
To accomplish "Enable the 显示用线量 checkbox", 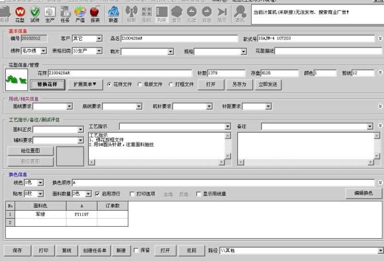I will [199, 194].
